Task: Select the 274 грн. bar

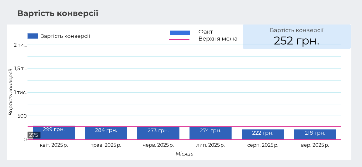Action: pyautogui.click(x=210, y=133)
